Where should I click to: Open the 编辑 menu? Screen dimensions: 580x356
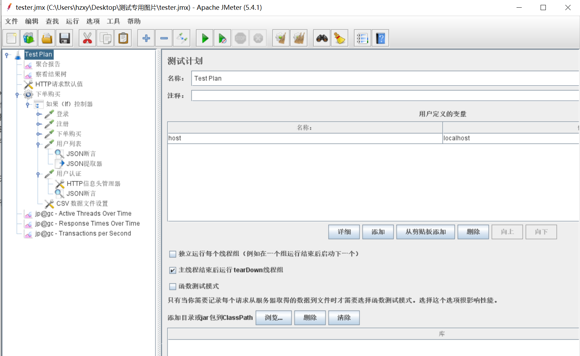[32, 21]
